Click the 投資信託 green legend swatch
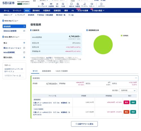 [122, 35]
